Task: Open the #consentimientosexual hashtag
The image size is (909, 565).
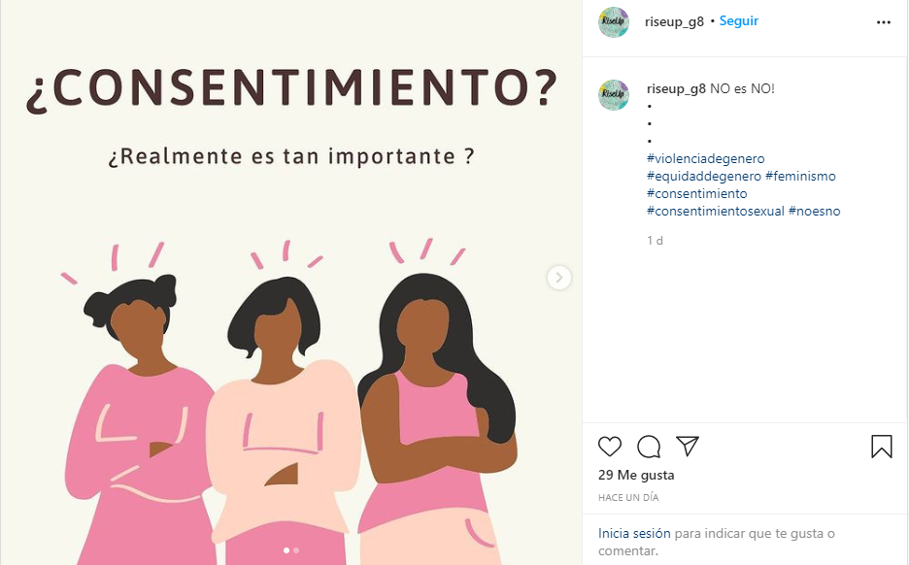Action: (x=716, y=211)
